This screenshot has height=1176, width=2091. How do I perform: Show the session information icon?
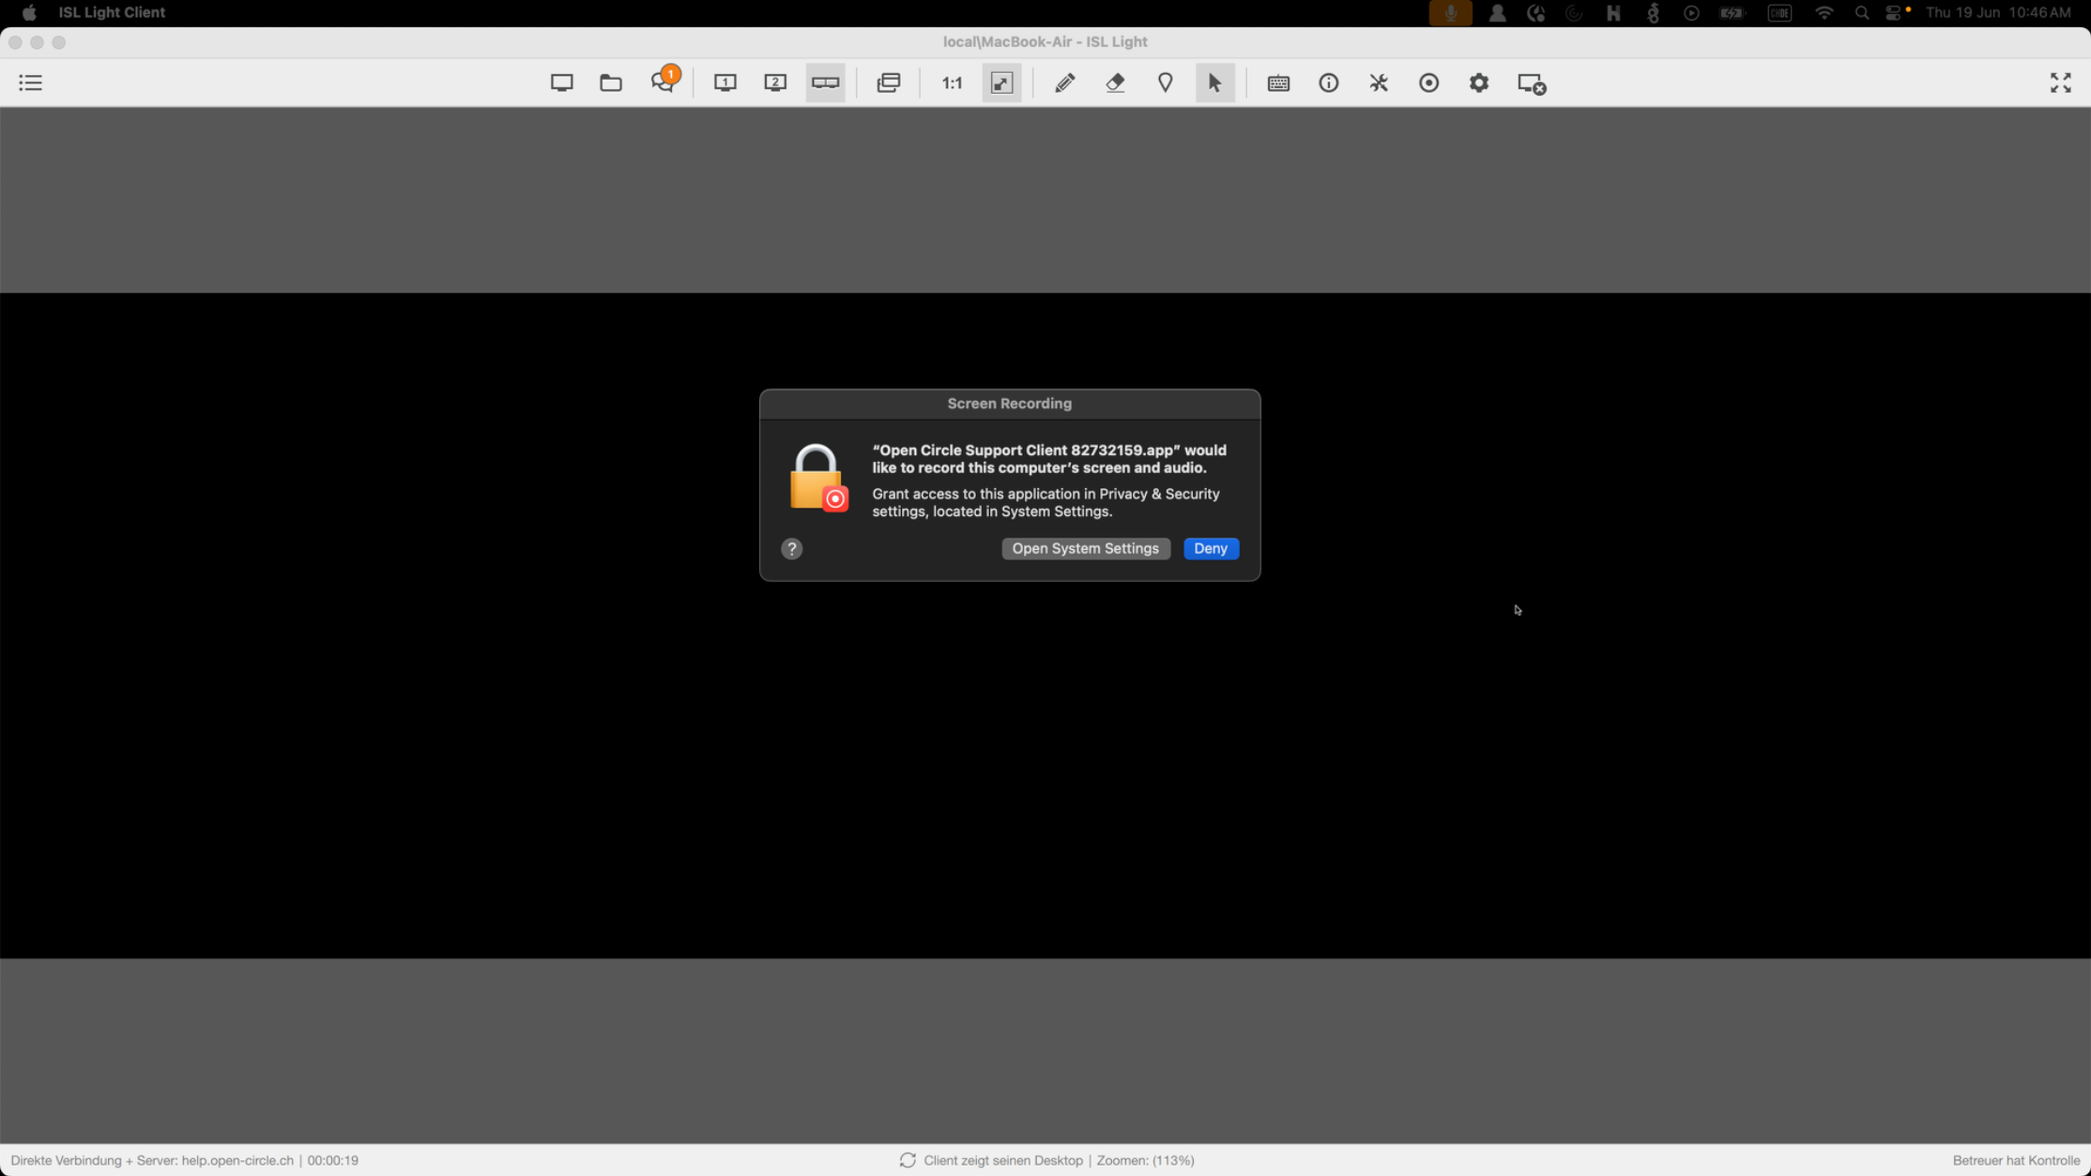pyautogui.click(x=1328, y=83)
